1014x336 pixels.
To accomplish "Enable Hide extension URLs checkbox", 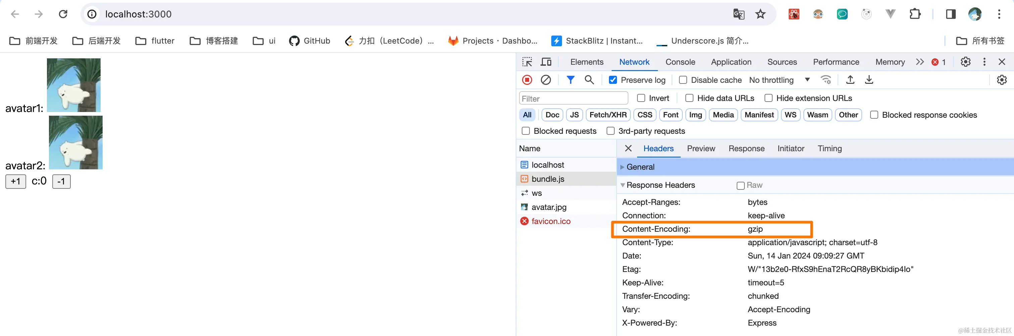I will coord(768,98).
